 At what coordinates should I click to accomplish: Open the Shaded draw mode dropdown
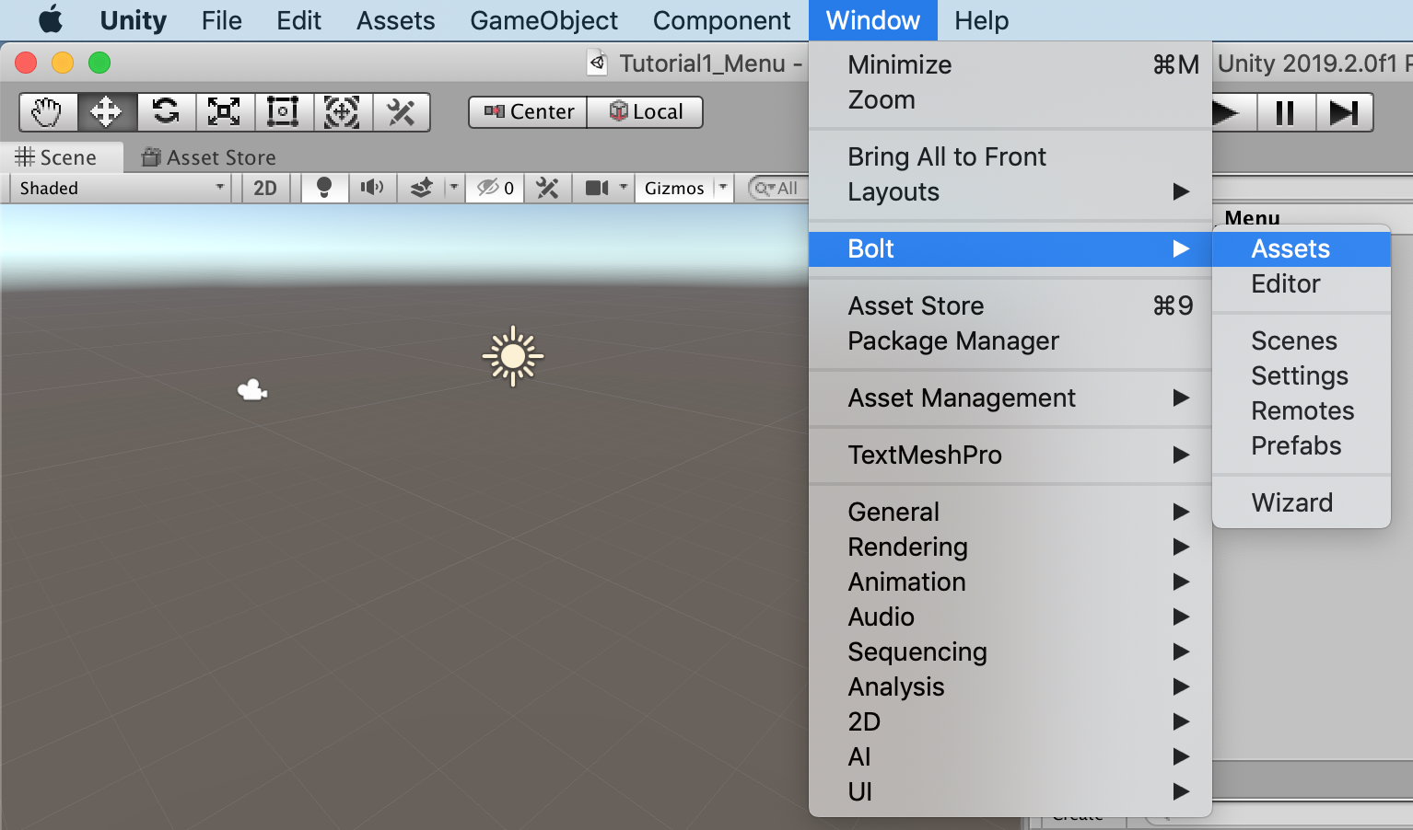[x=122, y=188]
